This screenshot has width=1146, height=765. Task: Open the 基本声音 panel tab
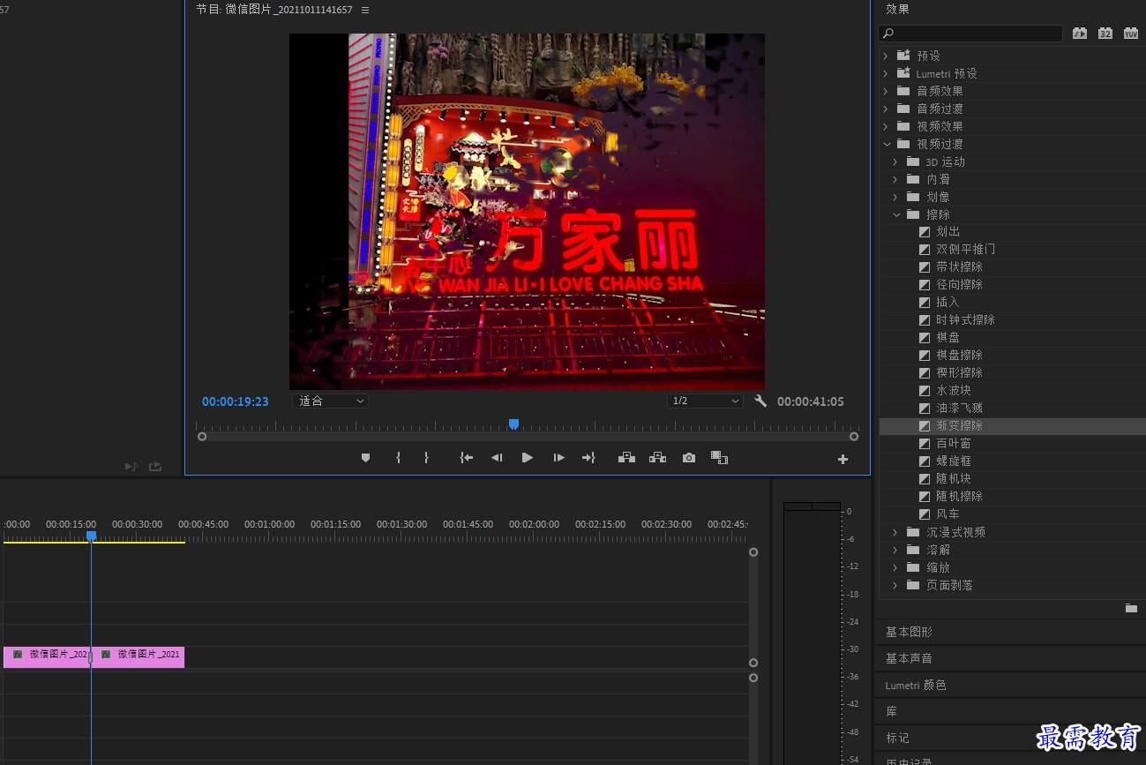tap(909, 659)
